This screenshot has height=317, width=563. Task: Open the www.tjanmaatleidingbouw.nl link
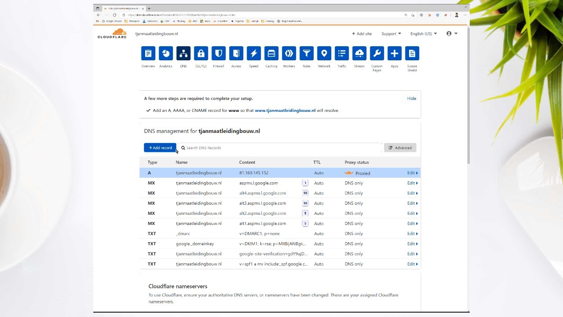point(285,111)
